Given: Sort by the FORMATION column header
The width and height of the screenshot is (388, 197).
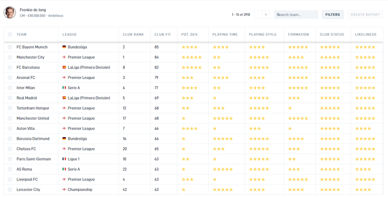Looking at the screenshot, I should pyautogui.click(x=299, y=34).
